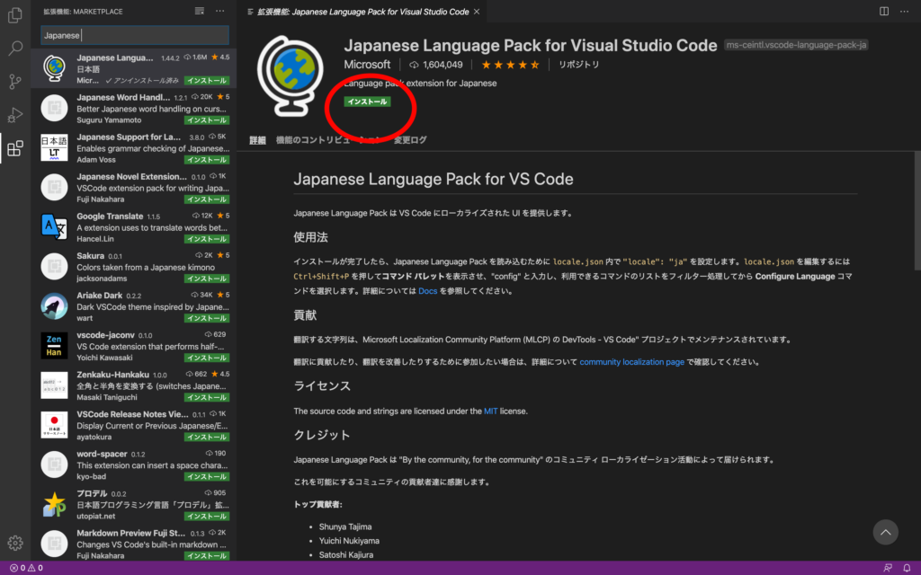Open the Source Control view
Image resolution: width=921 pixels, height=575 pixels.
[15, 82]
